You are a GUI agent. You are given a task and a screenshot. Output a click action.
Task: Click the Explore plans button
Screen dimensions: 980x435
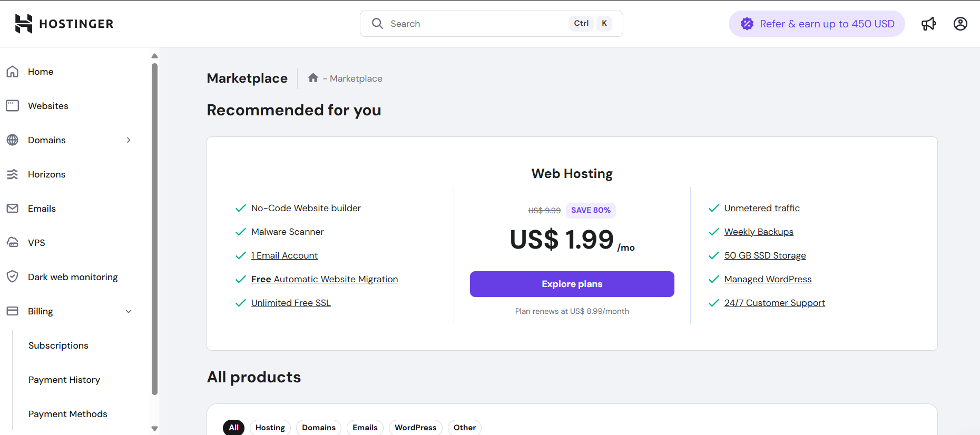[572, 284]
